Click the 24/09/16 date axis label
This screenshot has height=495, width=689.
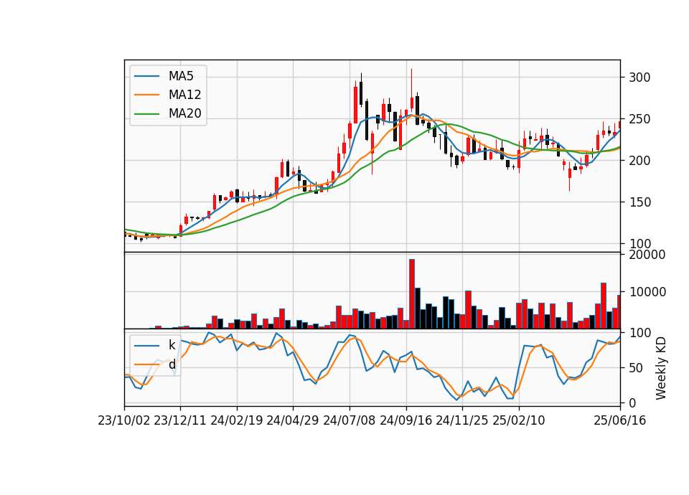[x=406, y=420]
